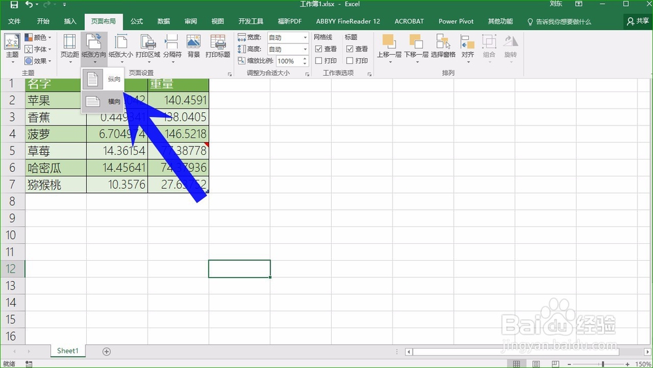The image size is (653, 368).
Task: Click Send Backward (下移一层) icon
Action: tap(416, 42)
